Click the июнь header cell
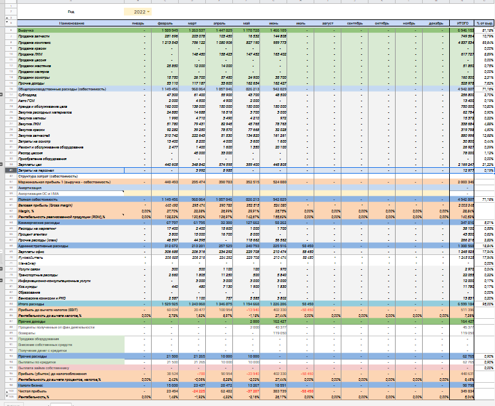 coord(274,23)
